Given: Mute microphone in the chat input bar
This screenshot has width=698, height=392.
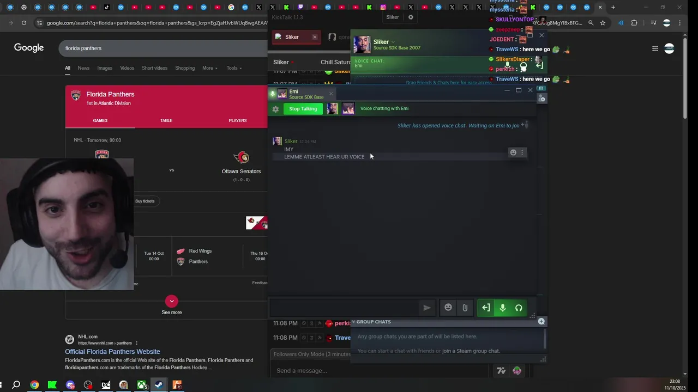Looking at the screenshot, I should 502,308.
